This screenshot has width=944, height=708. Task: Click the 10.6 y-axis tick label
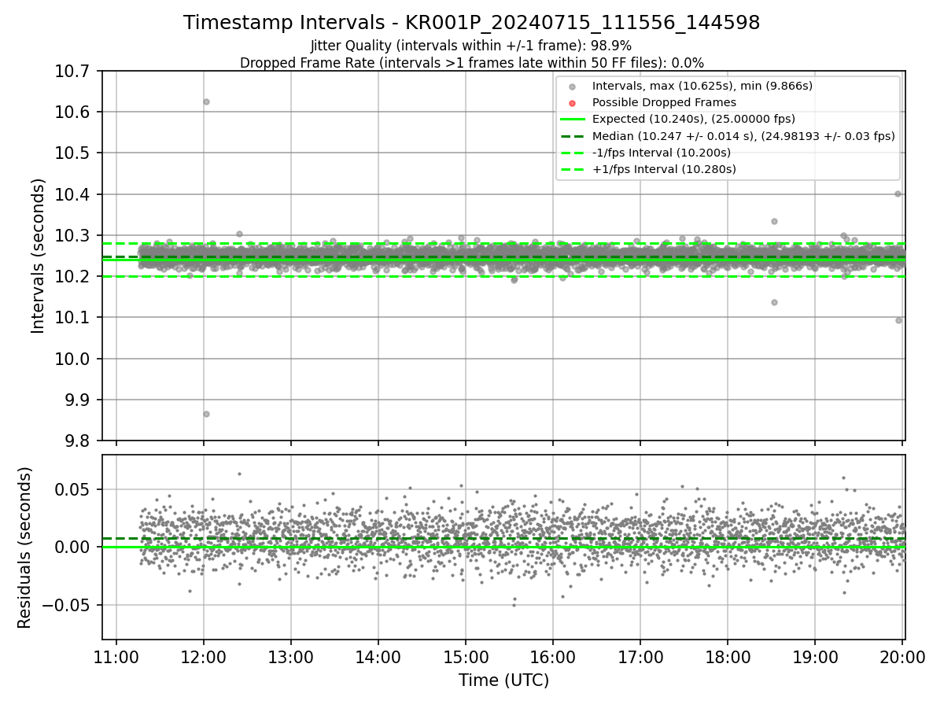(73, 112)
